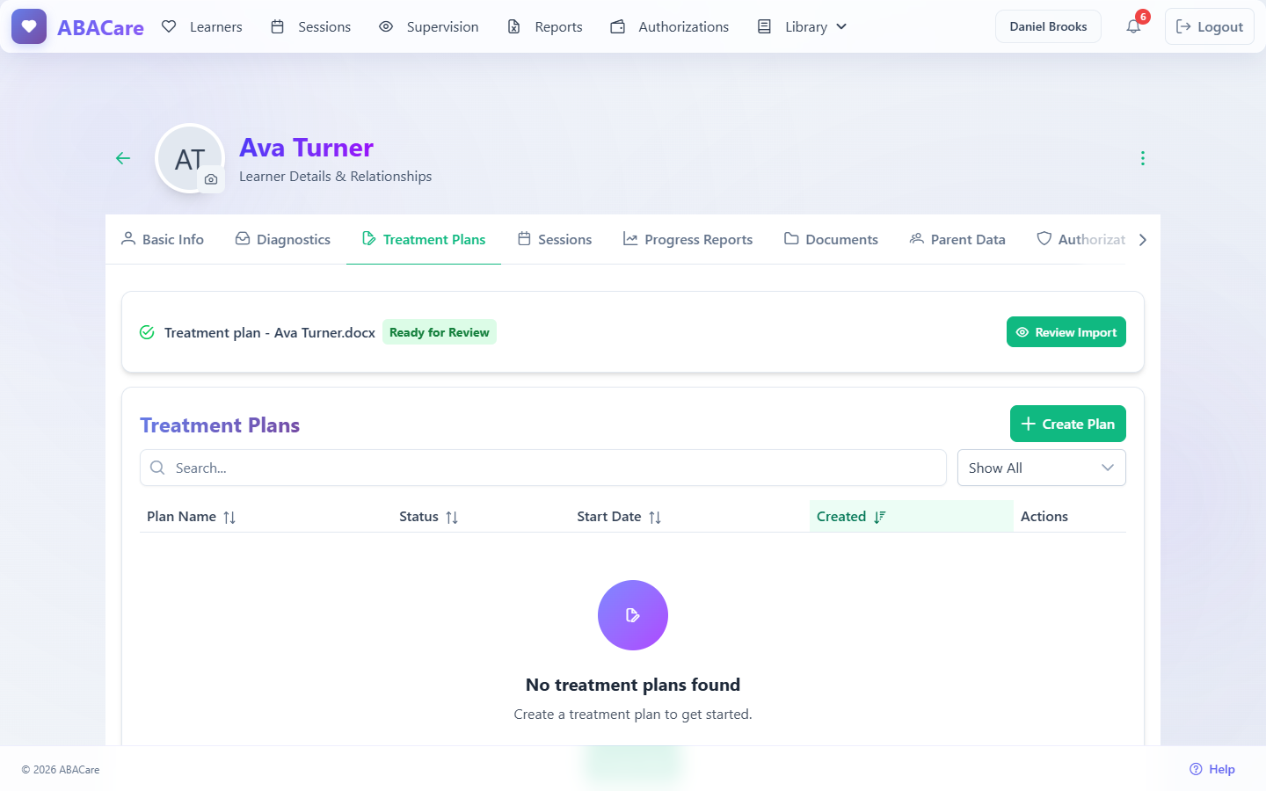Navigate to Reports
Viewport: 1266px width, 791px height.
point(544,26)
